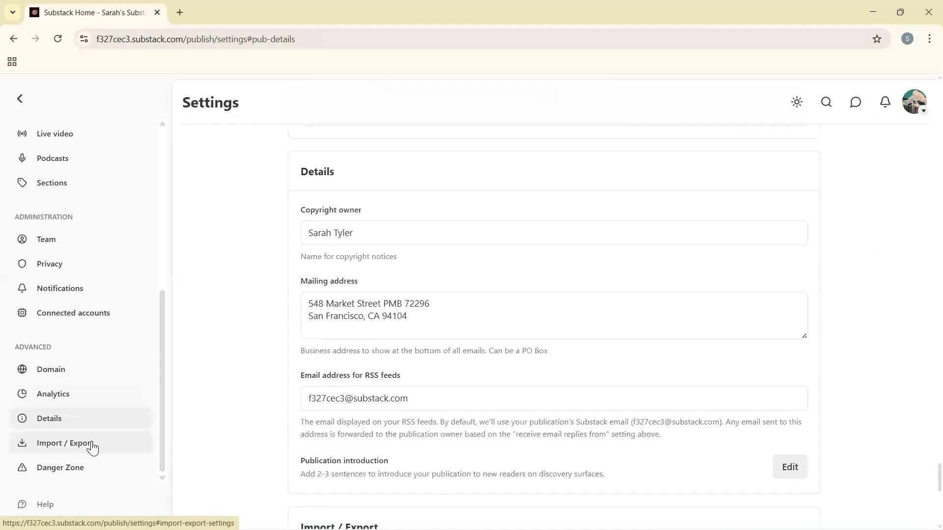Select the Domain settings icon
The height and width of the screenshot is (530, 943).
22,369
